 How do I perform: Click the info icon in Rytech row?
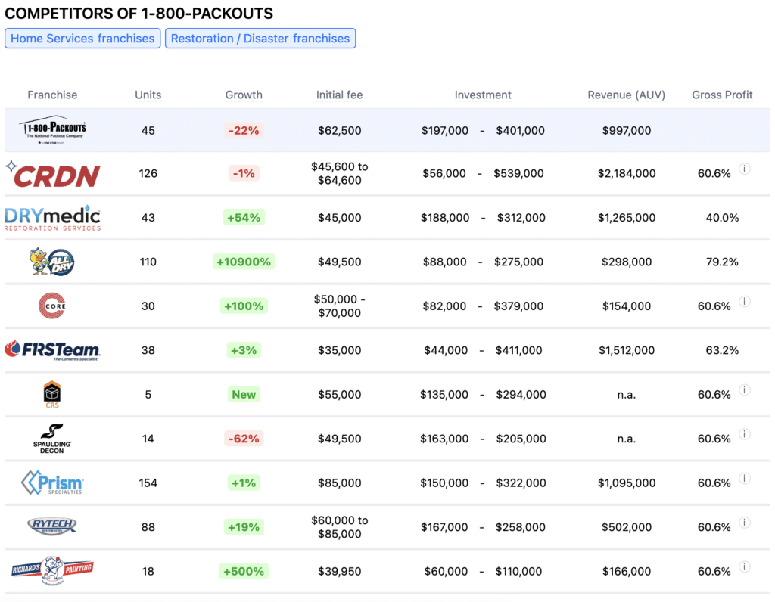click(x=745, y=523)
